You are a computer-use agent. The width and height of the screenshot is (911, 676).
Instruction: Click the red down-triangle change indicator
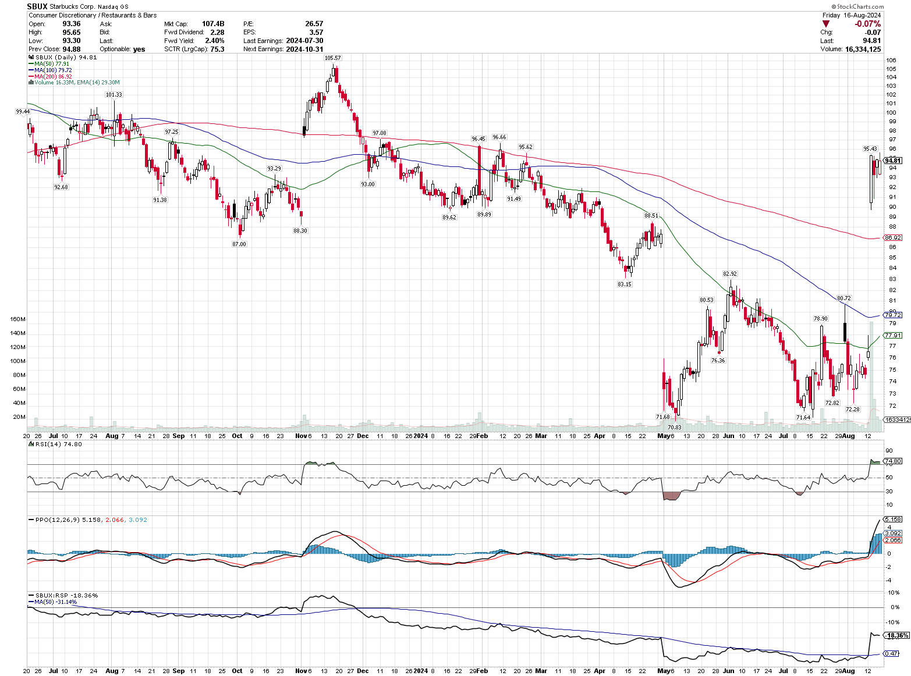point(825,24)
